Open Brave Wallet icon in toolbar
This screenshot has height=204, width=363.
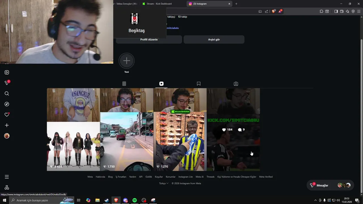(x=342, y=11)
